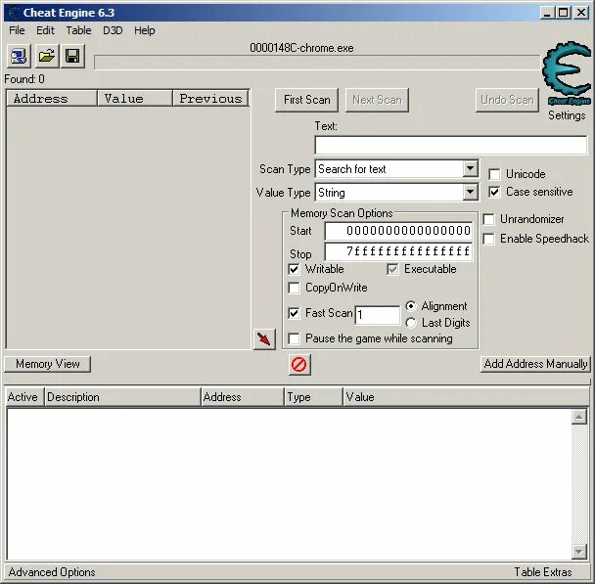Toggle the Executable checkbox
This screenshot has width=595, height=584.
click(392, 269)
